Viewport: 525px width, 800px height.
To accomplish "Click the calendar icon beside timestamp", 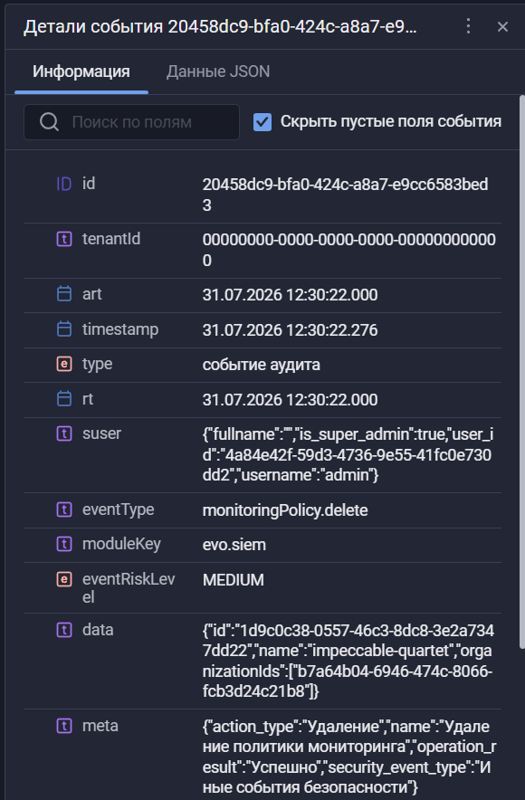I will [63, 329].
